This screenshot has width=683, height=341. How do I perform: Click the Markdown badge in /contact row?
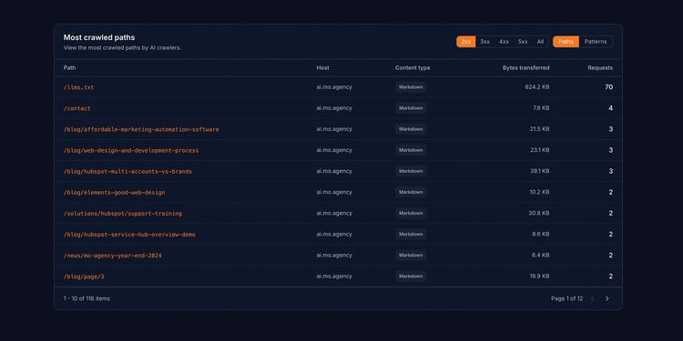[x=411, y=108]
